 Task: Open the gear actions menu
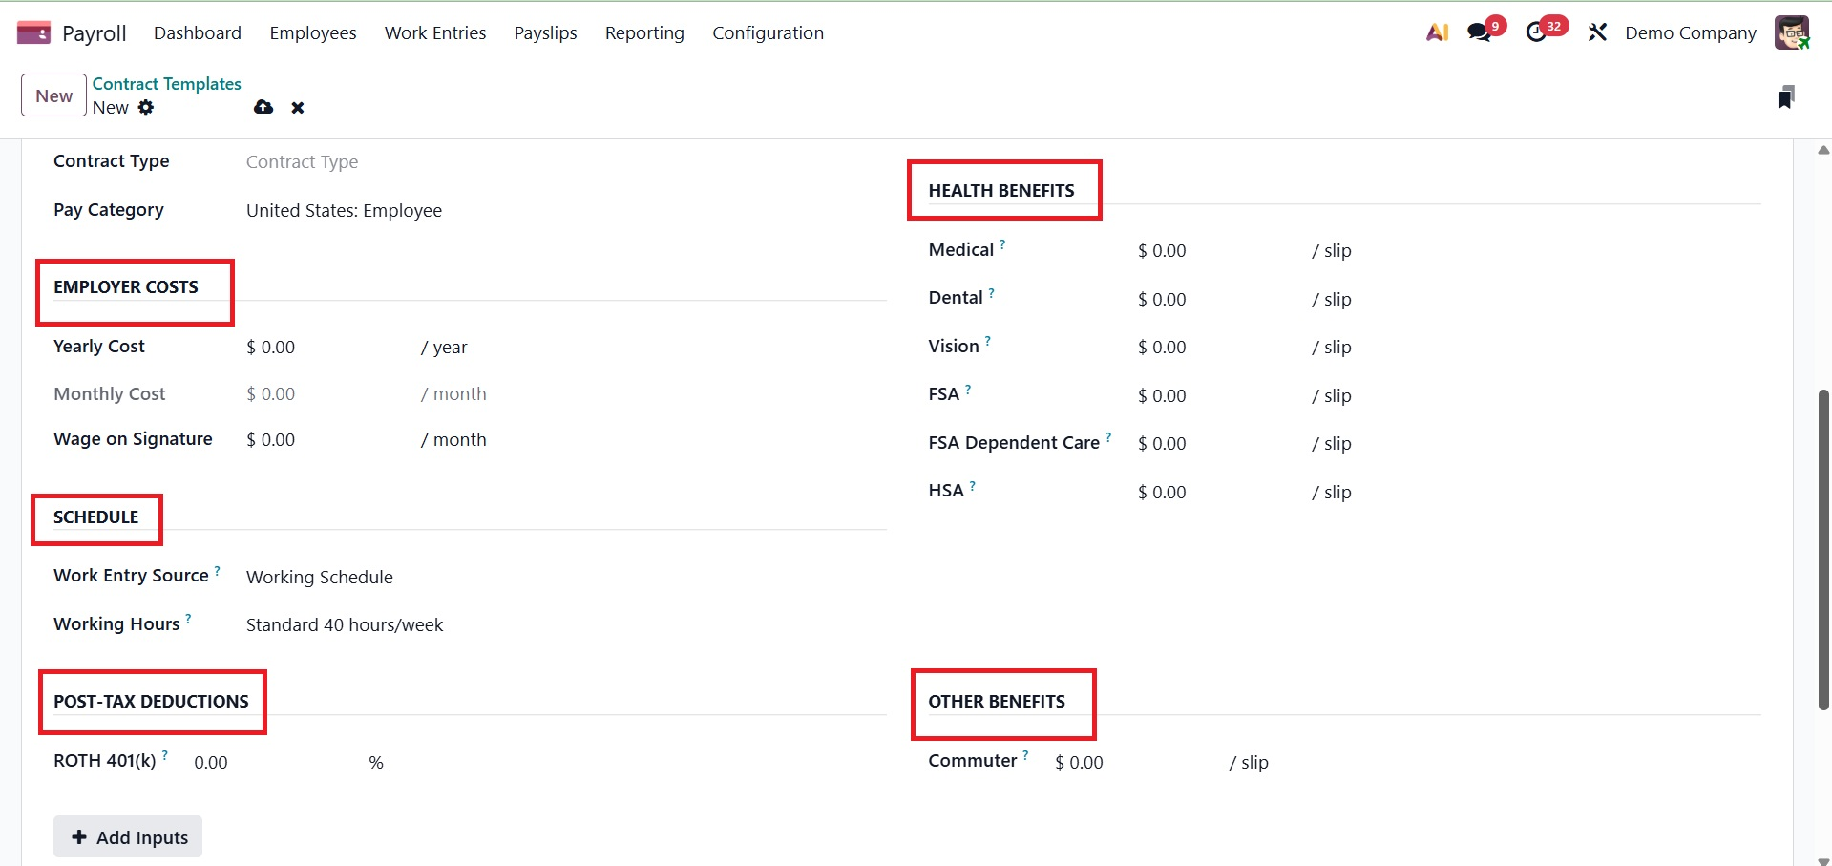(146, 108)
